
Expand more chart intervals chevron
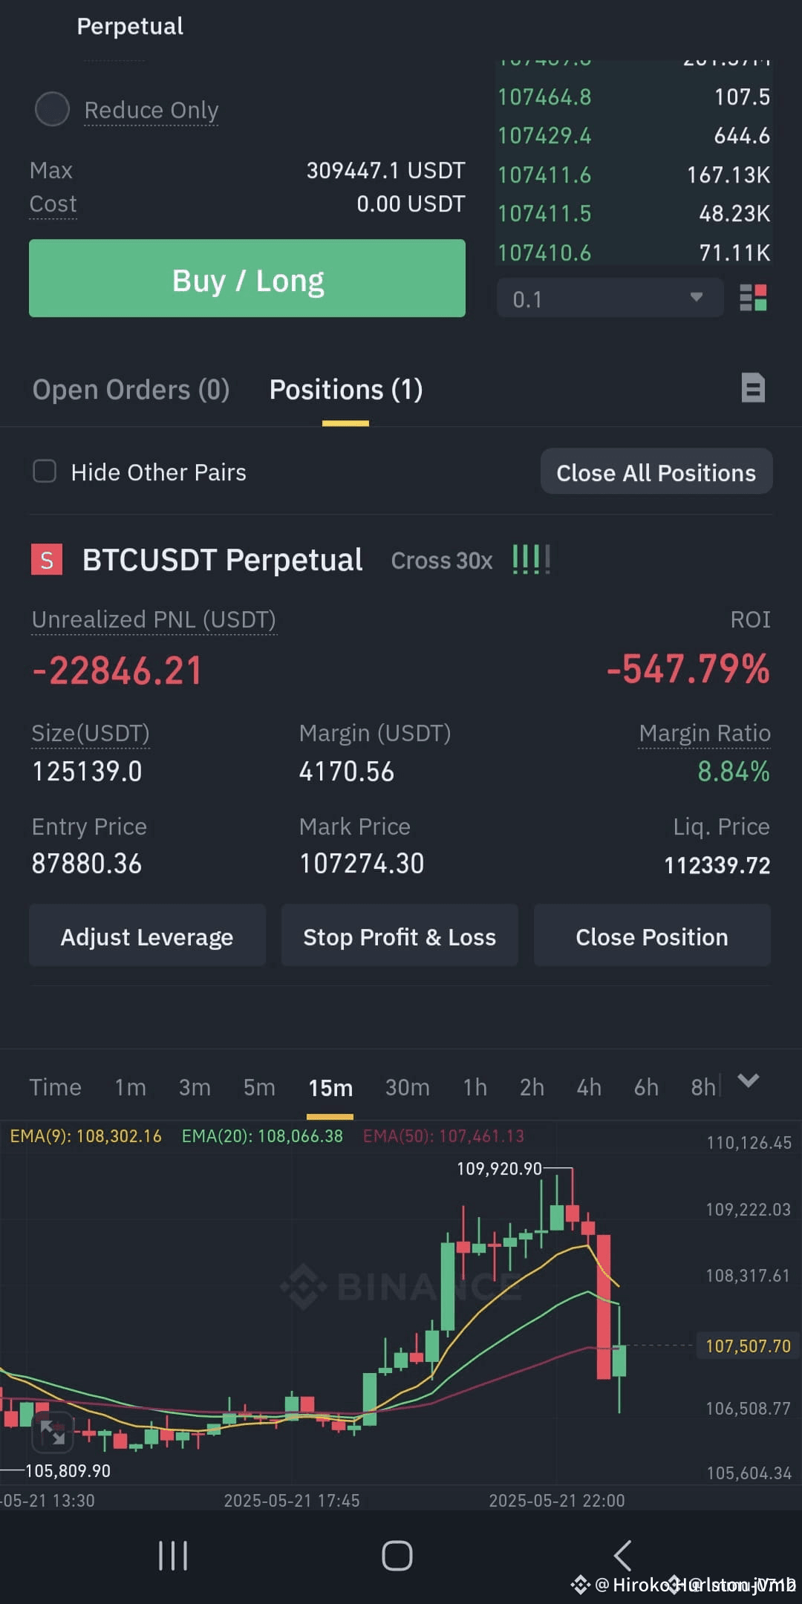pos(749,1080)
